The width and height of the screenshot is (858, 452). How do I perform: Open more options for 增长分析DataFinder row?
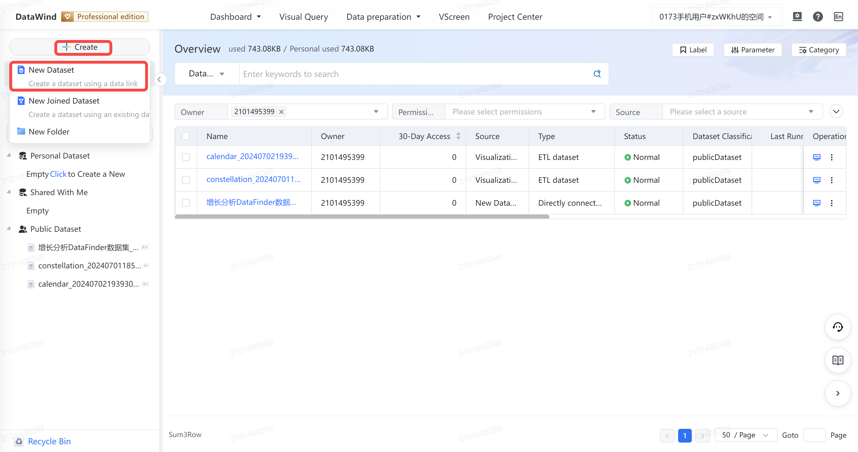tap(831, 203)
